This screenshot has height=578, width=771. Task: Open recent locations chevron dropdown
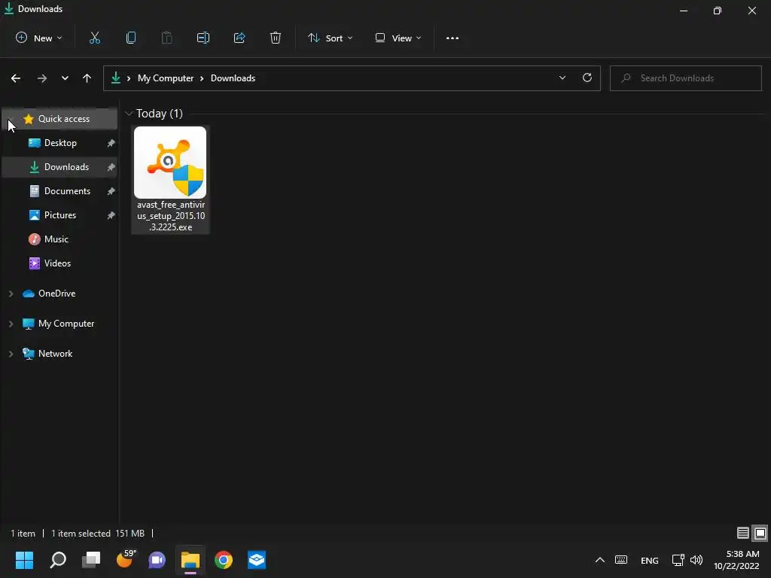coord(65,78)
